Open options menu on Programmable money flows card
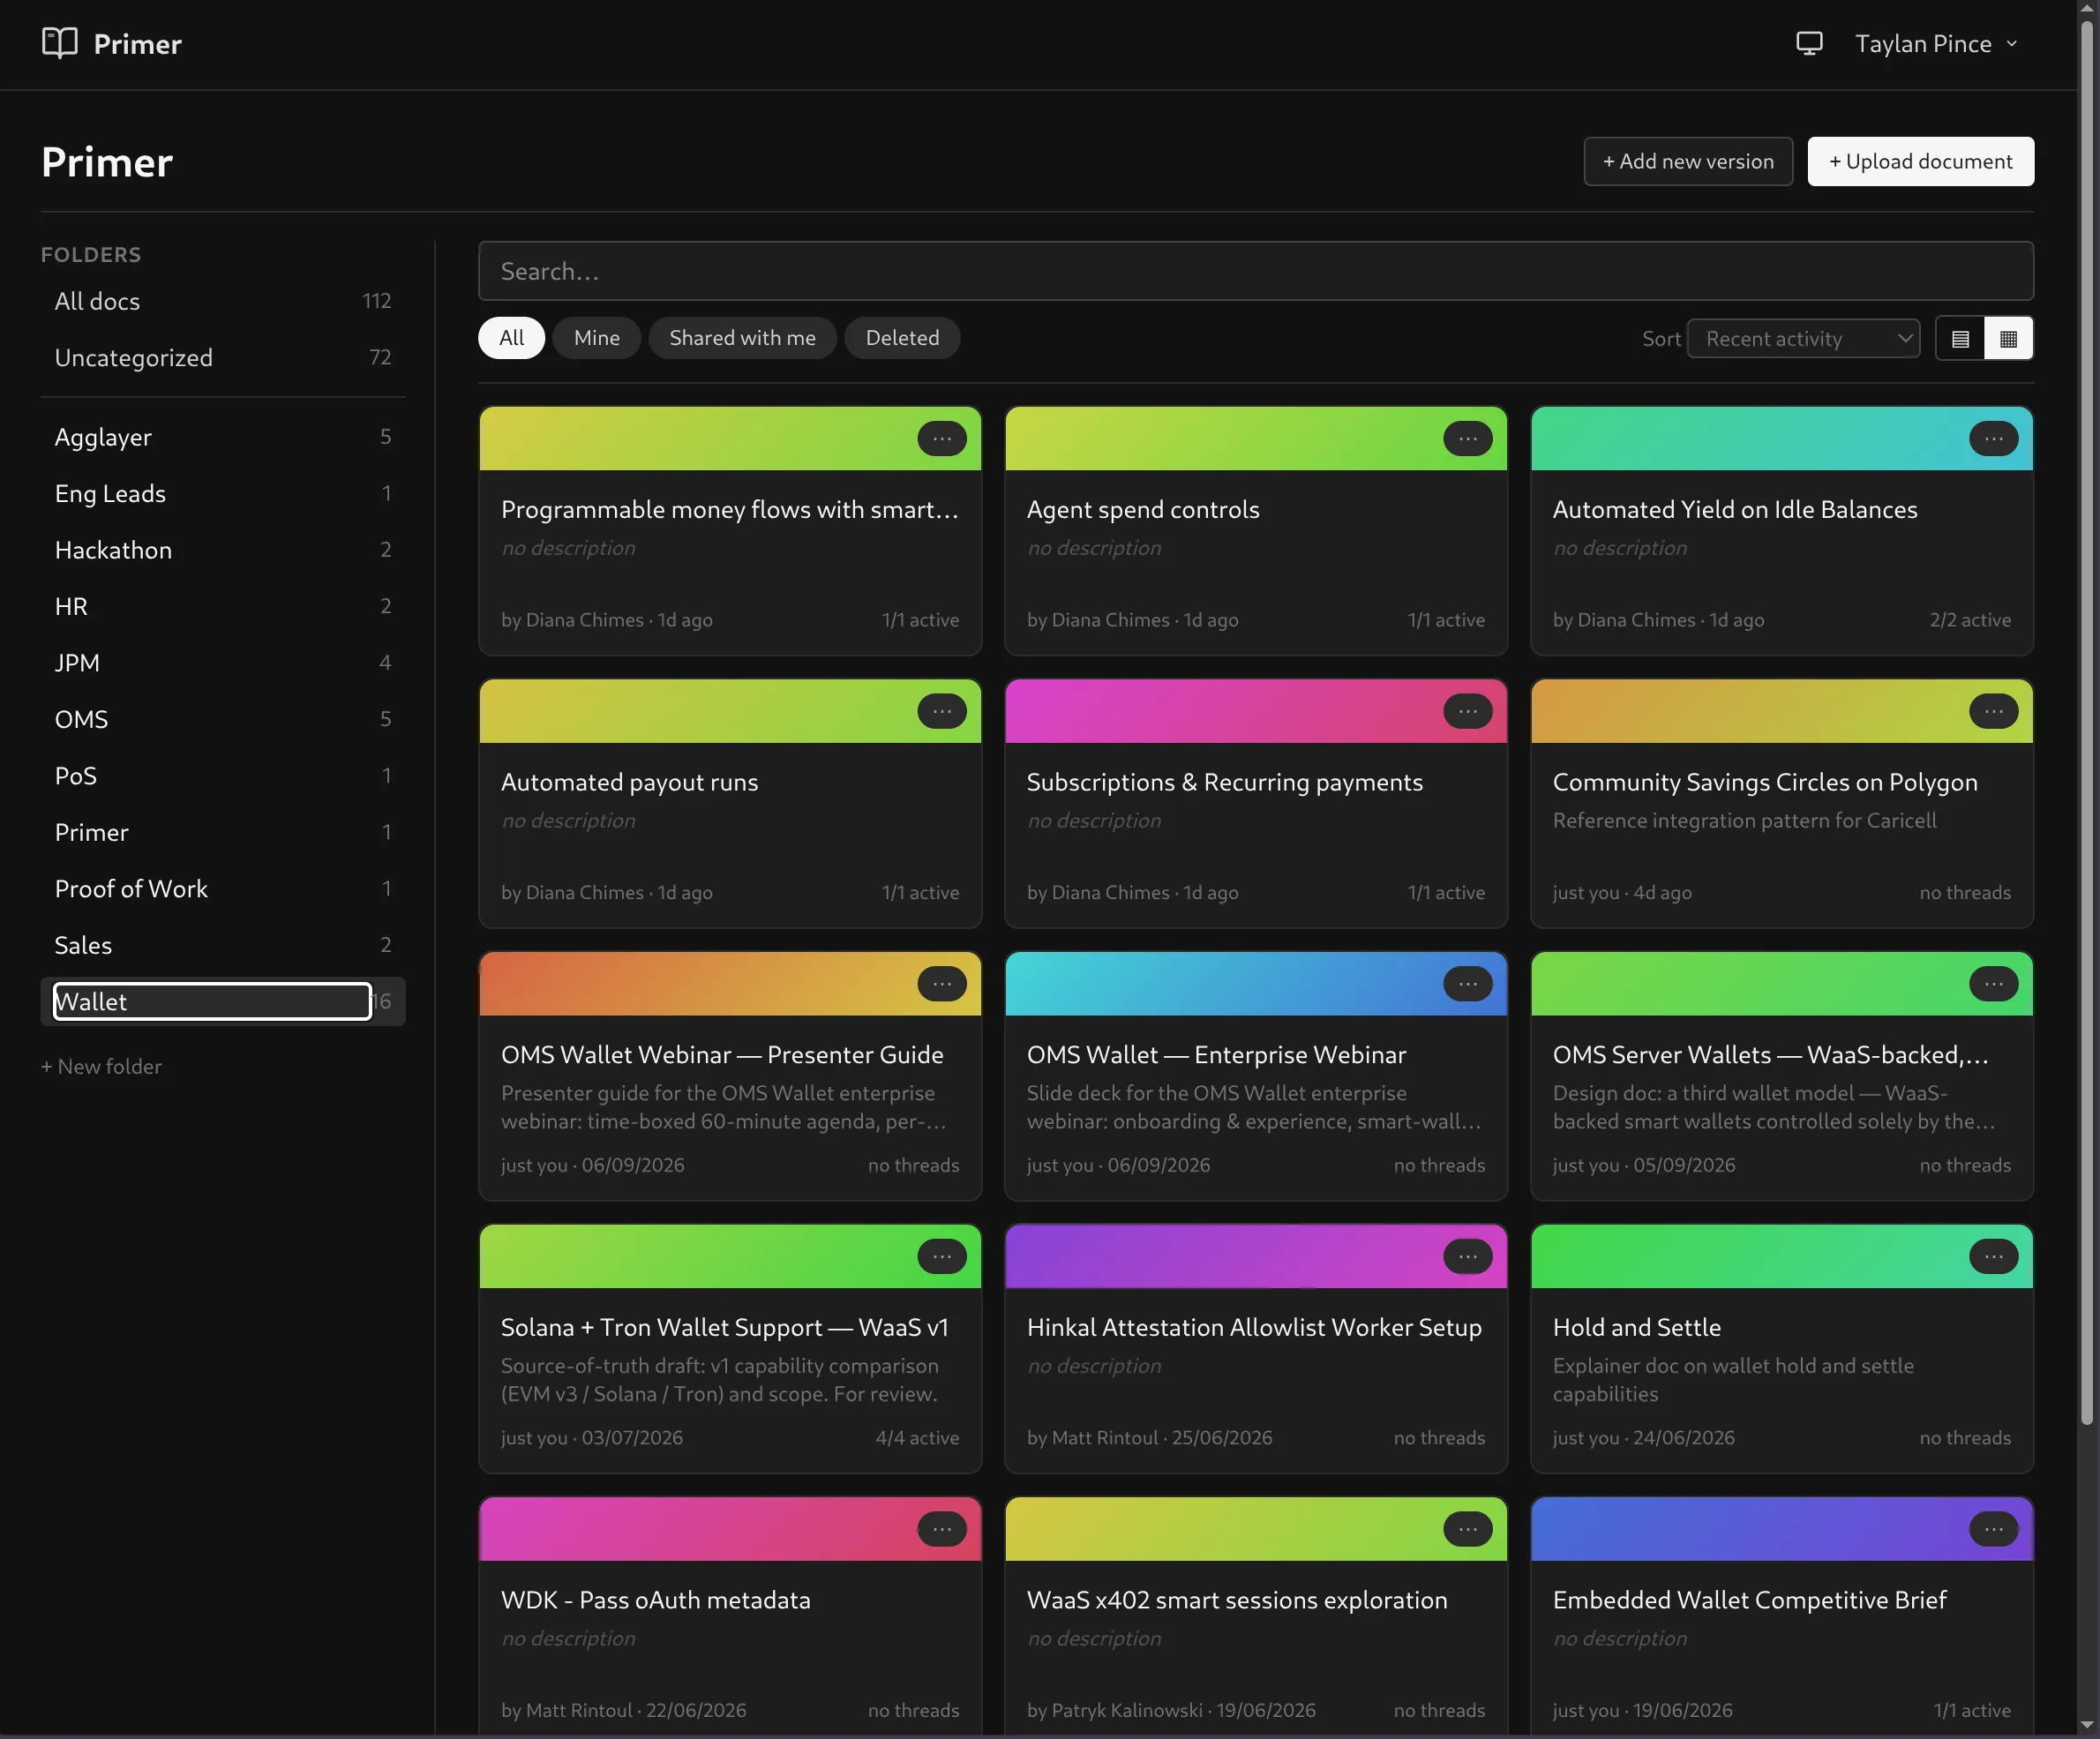Screen dimensions: 2100x1739 (941, 438)
